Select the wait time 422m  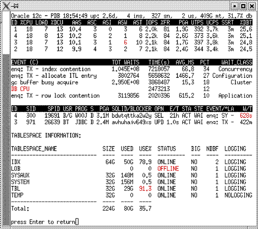pyautogui.click(x=246, y=122)
